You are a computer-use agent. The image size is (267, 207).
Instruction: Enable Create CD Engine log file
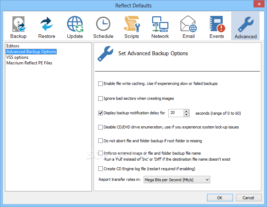point(100,168)
